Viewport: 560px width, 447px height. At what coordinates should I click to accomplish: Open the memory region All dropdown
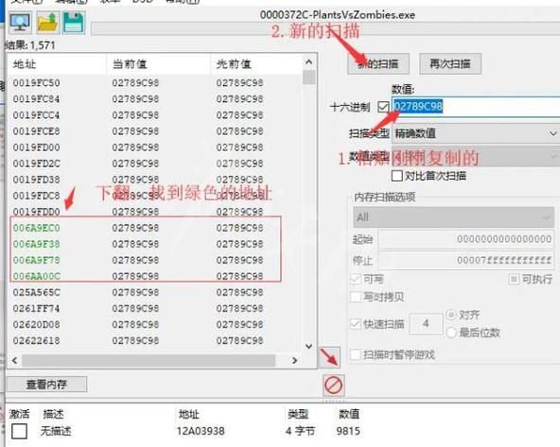click(x=453, y=217)
